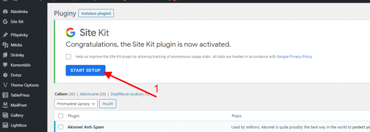Click the Stránky pages icon

click(5, 55)
